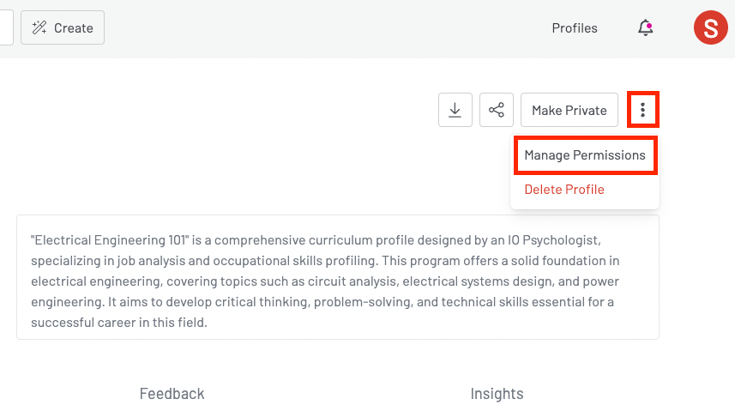735x405 pixels.
Task: Collapse the three-dot more options menu
Action: tap(642, 110)
